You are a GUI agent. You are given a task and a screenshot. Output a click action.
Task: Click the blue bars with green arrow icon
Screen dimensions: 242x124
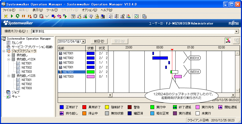[65, 16]
